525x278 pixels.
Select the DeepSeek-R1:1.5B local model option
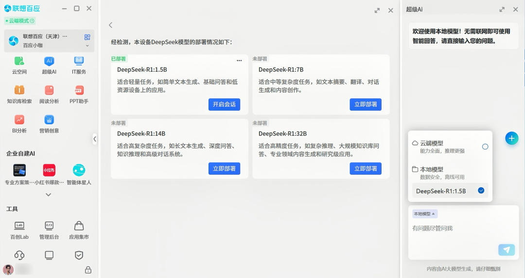450,191
